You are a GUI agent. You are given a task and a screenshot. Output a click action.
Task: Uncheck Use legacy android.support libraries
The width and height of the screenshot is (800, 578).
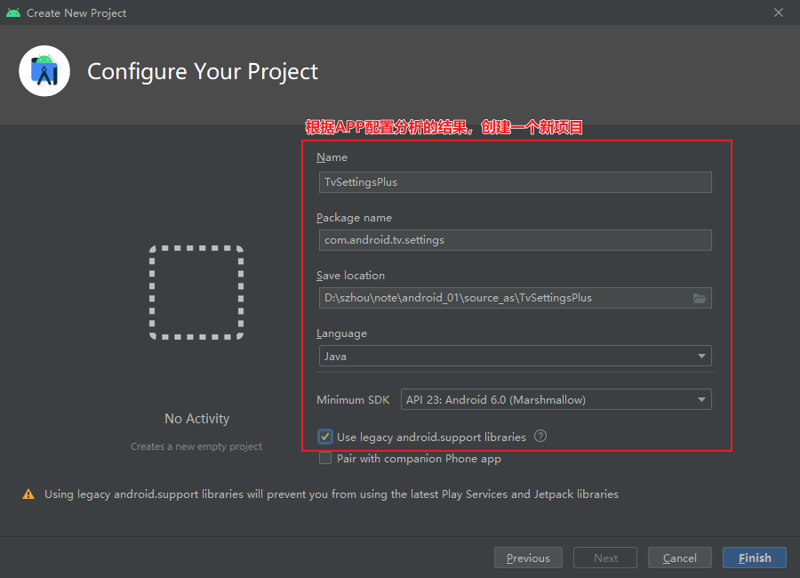tap(325, 438)
